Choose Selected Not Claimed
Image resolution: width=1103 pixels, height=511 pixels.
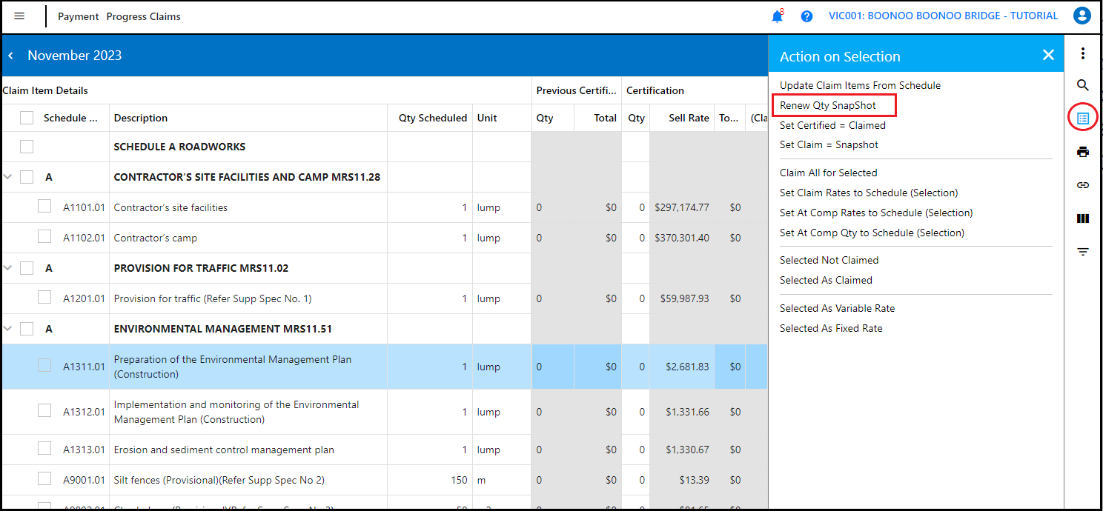(x=829, y=260)
